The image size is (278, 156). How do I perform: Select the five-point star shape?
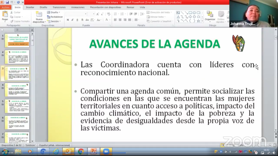point(198,21)
